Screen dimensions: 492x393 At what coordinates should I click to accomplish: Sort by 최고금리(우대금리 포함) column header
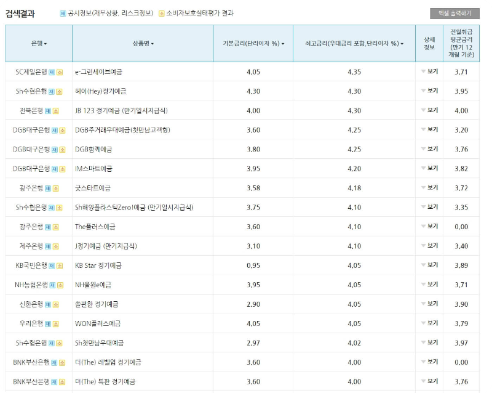point(354,43)
